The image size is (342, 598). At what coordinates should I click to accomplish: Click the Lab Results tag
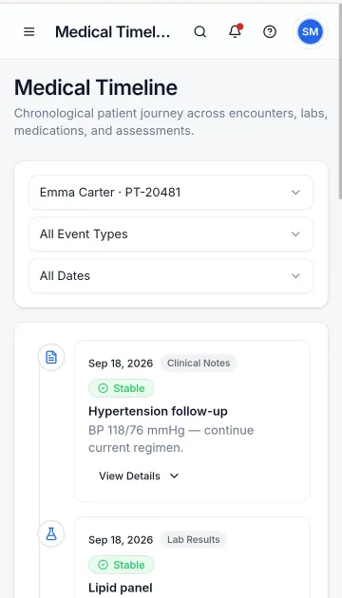point(194,540)
